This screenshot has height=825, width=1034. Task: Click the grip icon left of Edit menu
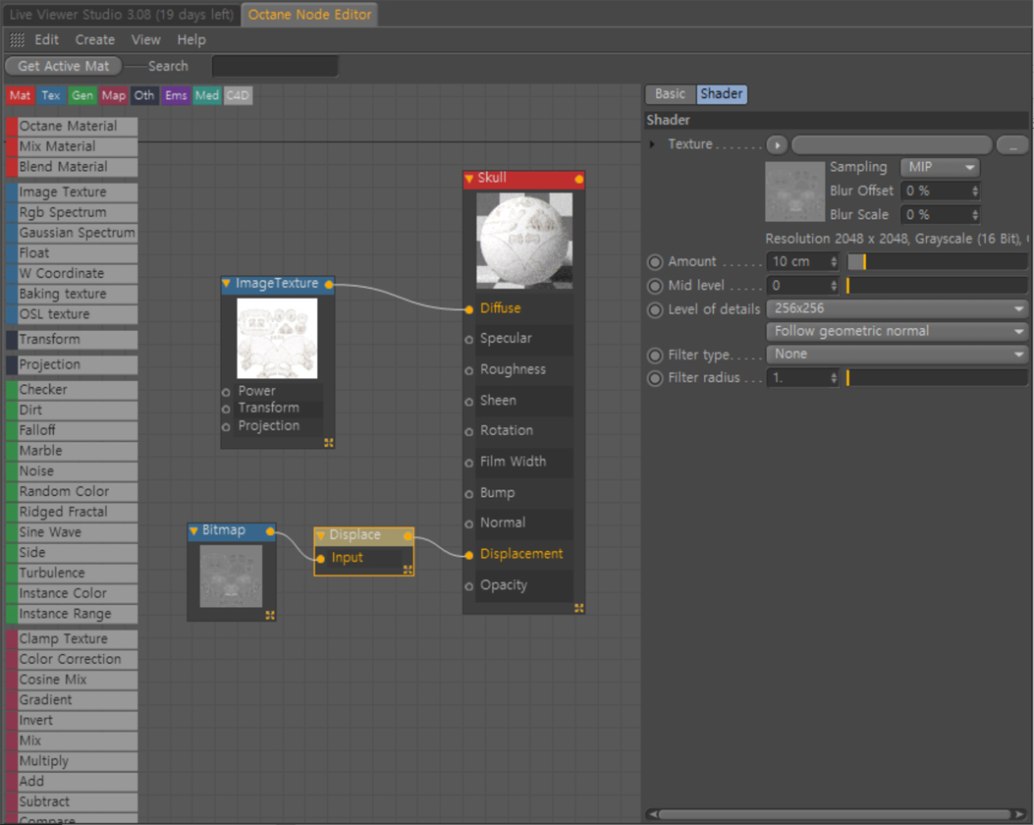point(17,40)
